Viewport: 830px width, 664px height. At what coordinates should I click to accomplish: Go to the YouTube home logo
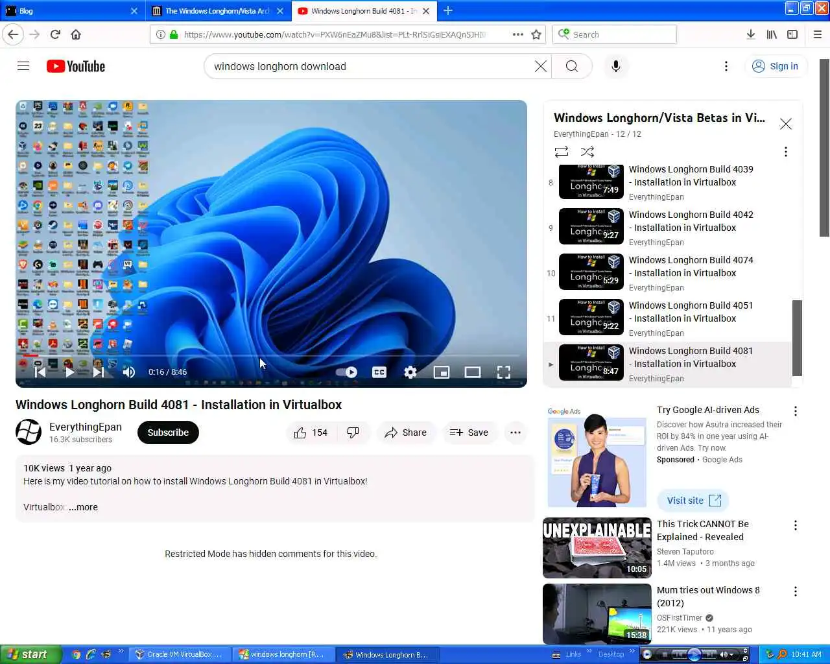point(76,66)
